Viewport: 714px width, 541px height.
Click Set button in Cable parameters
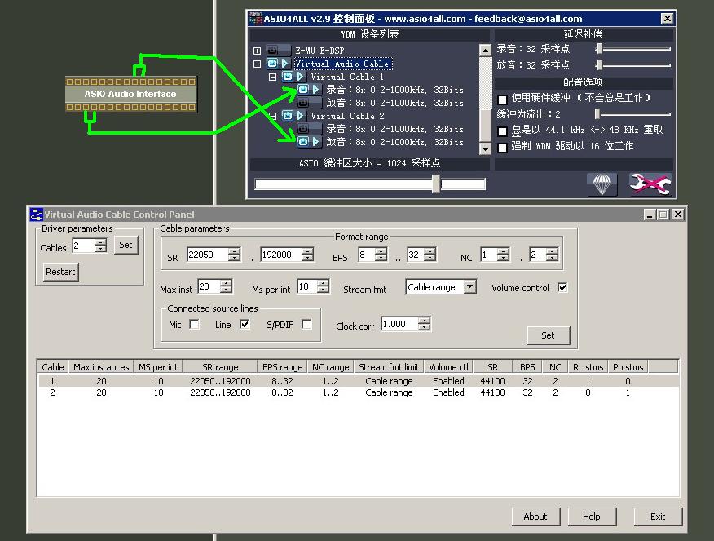(549, 335)
